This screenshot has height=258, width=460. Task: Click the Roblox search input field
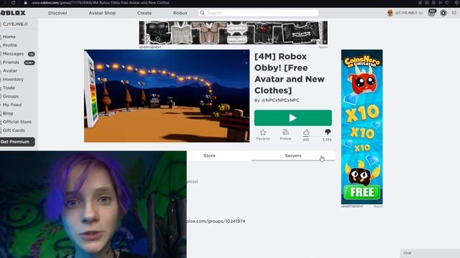coord(259,13)
